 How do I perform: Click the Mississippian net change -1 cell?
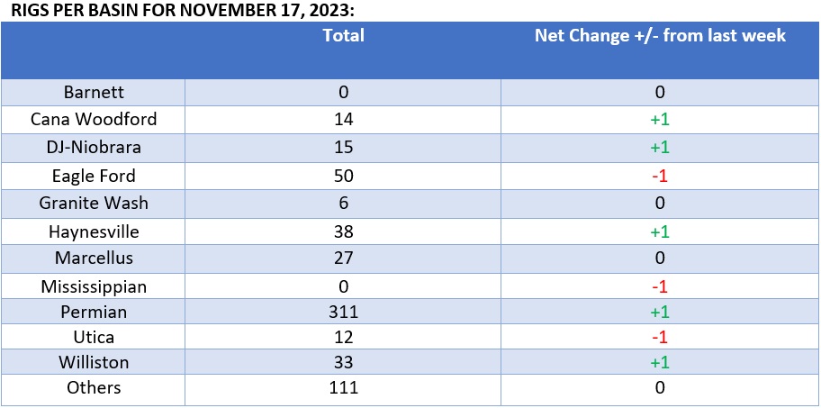click(x=660, y=286)
